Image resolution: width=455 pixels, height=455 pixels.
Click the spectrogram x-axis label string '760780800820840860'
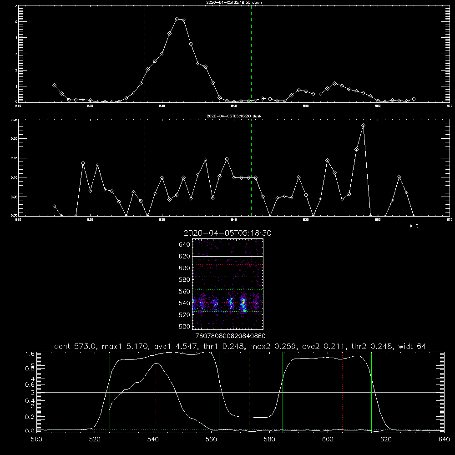230,336
